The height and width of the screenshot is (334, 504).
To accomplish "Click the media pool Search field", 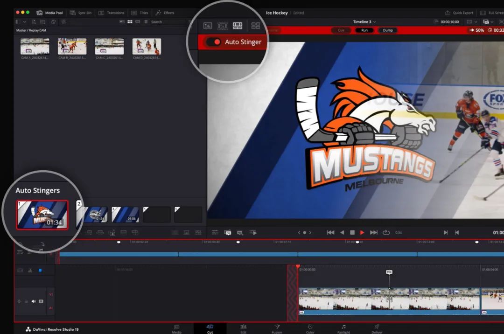I will point(169,22).
